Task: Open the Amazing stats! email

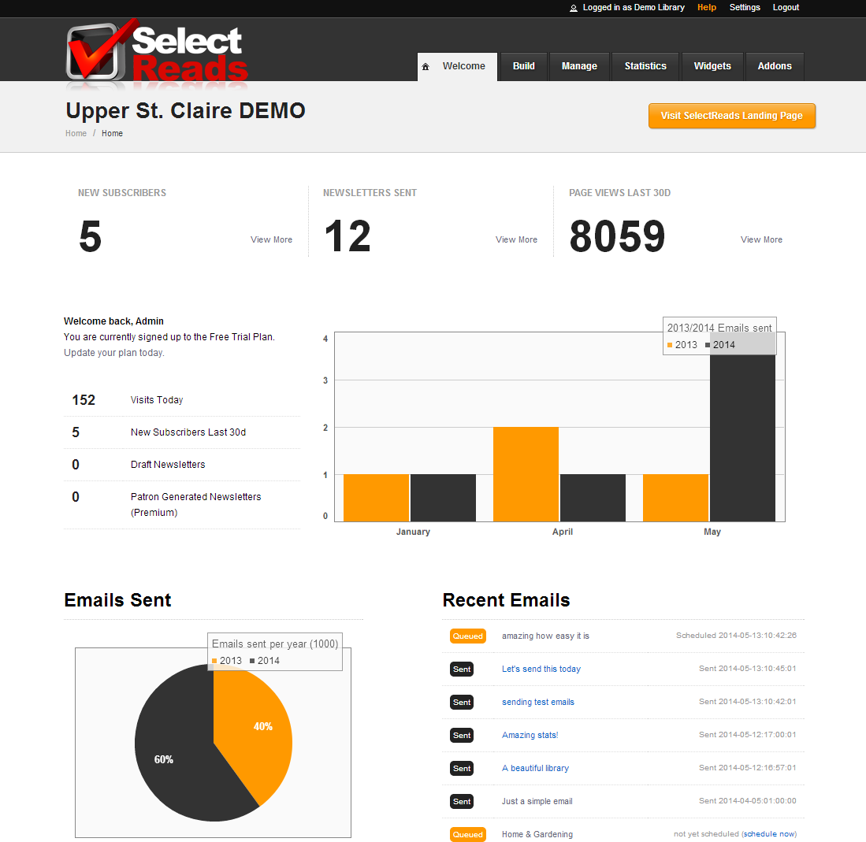Action: click(530, 736)
